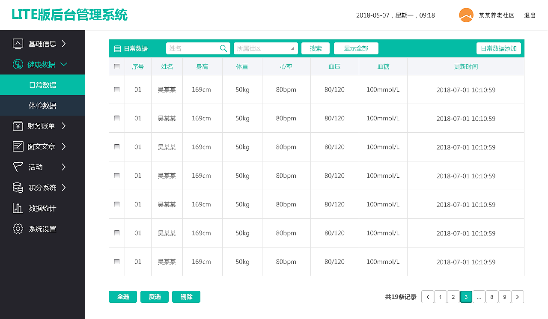
Task: Go to page 2 in pagination
Action: [x=453, y=297]
